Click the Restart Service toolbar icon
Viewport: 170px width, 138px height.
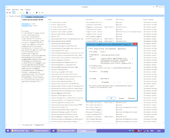pyautogui.click(x=42, y=13)
